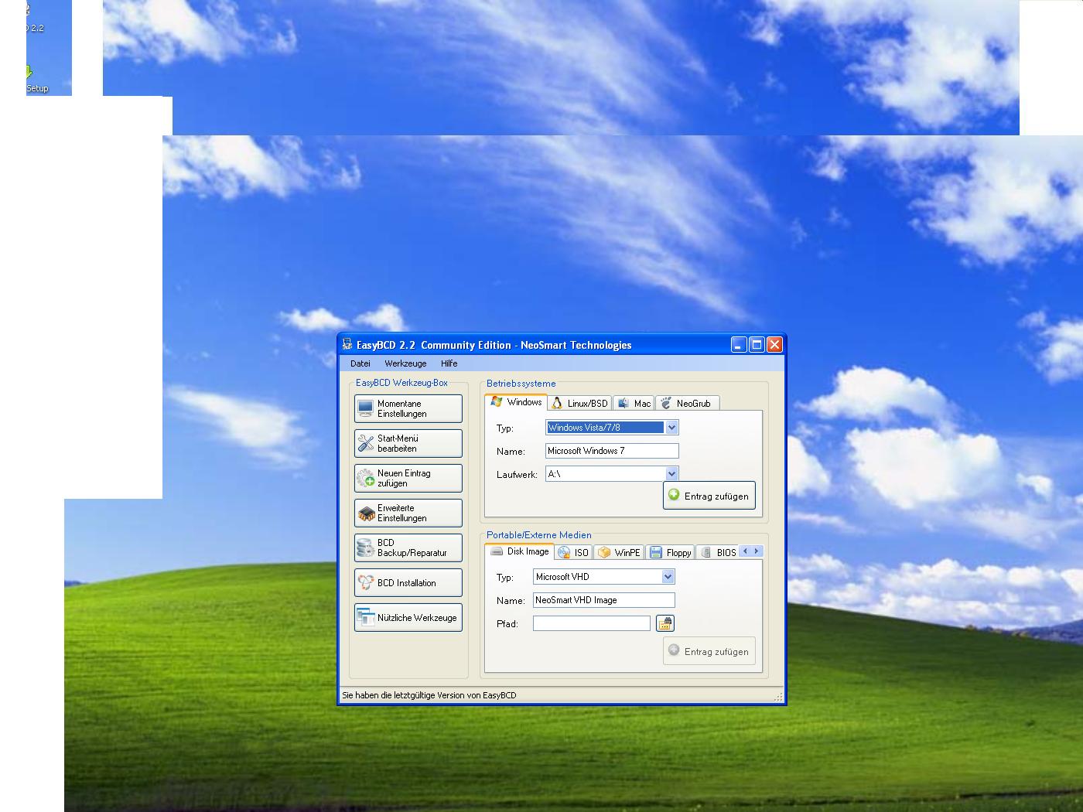Click Entrag zufügen under Portable/Externe Medien
The height and width of the screenshot is (812, 1083).
coord(709,651)
